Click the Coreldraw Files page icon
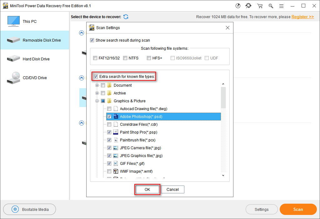The image size is (320, 219). [116, 124]
